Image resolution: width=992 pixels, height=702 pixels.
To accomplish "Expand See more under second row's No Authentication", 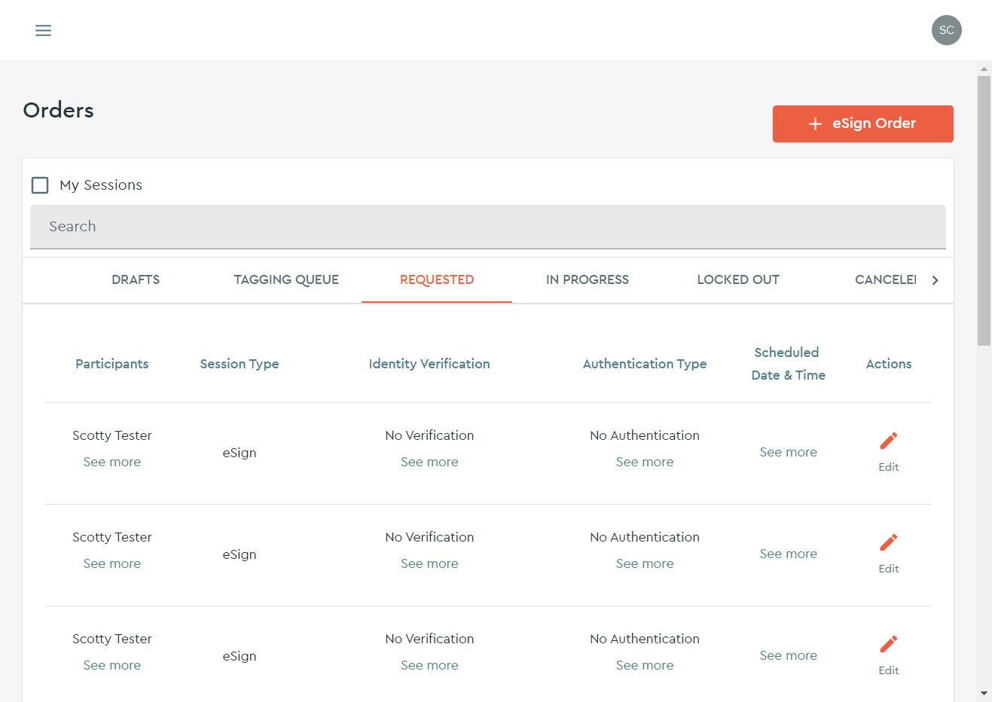I will tap(645, 563).
